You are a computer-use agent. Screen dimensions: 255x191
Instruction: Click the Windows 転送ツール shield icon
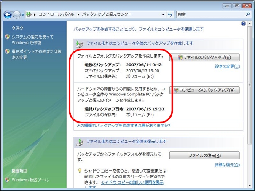(7, 180)
